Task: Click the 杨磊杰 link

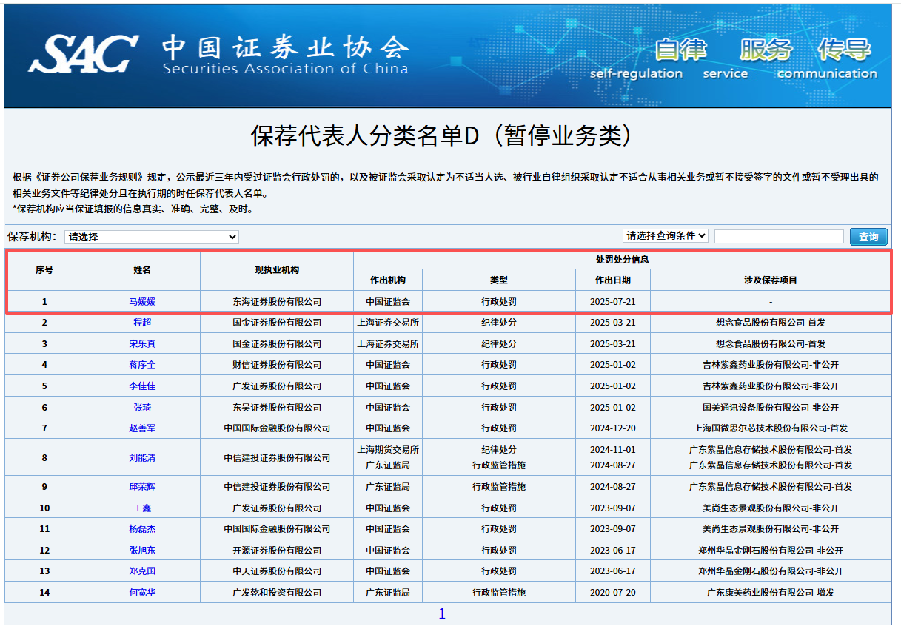Action: point(142,529)
